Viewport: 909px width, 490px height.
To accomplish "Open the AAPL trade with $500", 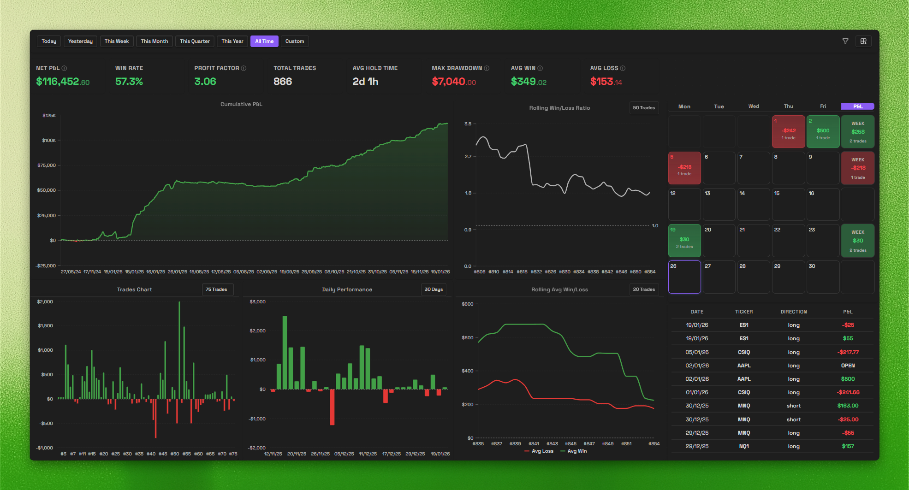I will coord(772,379).
